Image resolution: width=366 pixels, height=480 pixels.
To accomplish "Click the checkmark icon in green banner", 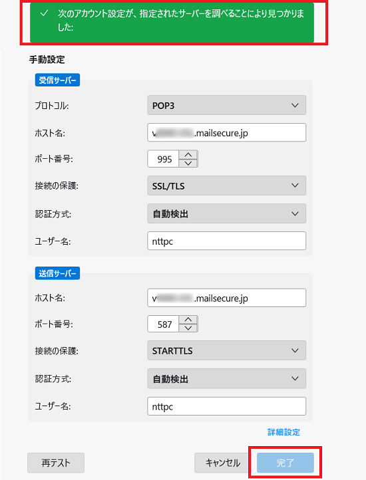I will (45, 13).
